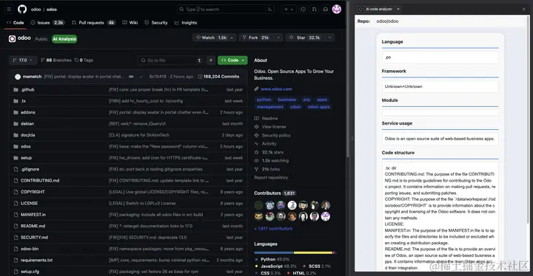The height and width of the screenshot is (276, 533).
Task: Click the add file plus button
Action: point(211,60)
